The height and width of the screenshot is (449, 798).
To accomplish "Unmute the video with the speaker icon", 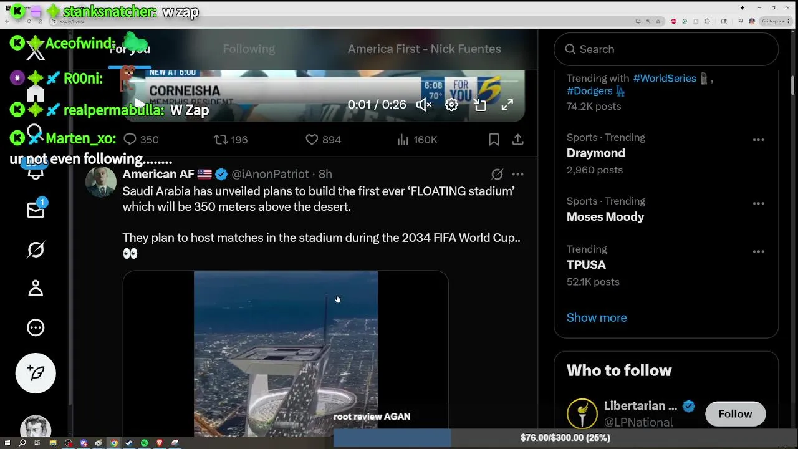I will point(423,105).
